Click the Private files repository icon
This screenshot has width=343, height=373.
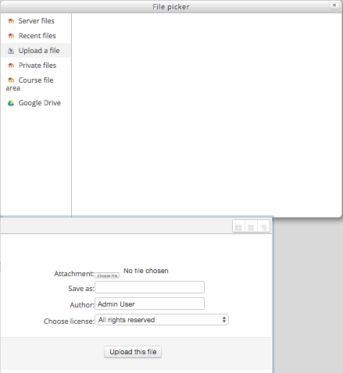coord(11,66)
